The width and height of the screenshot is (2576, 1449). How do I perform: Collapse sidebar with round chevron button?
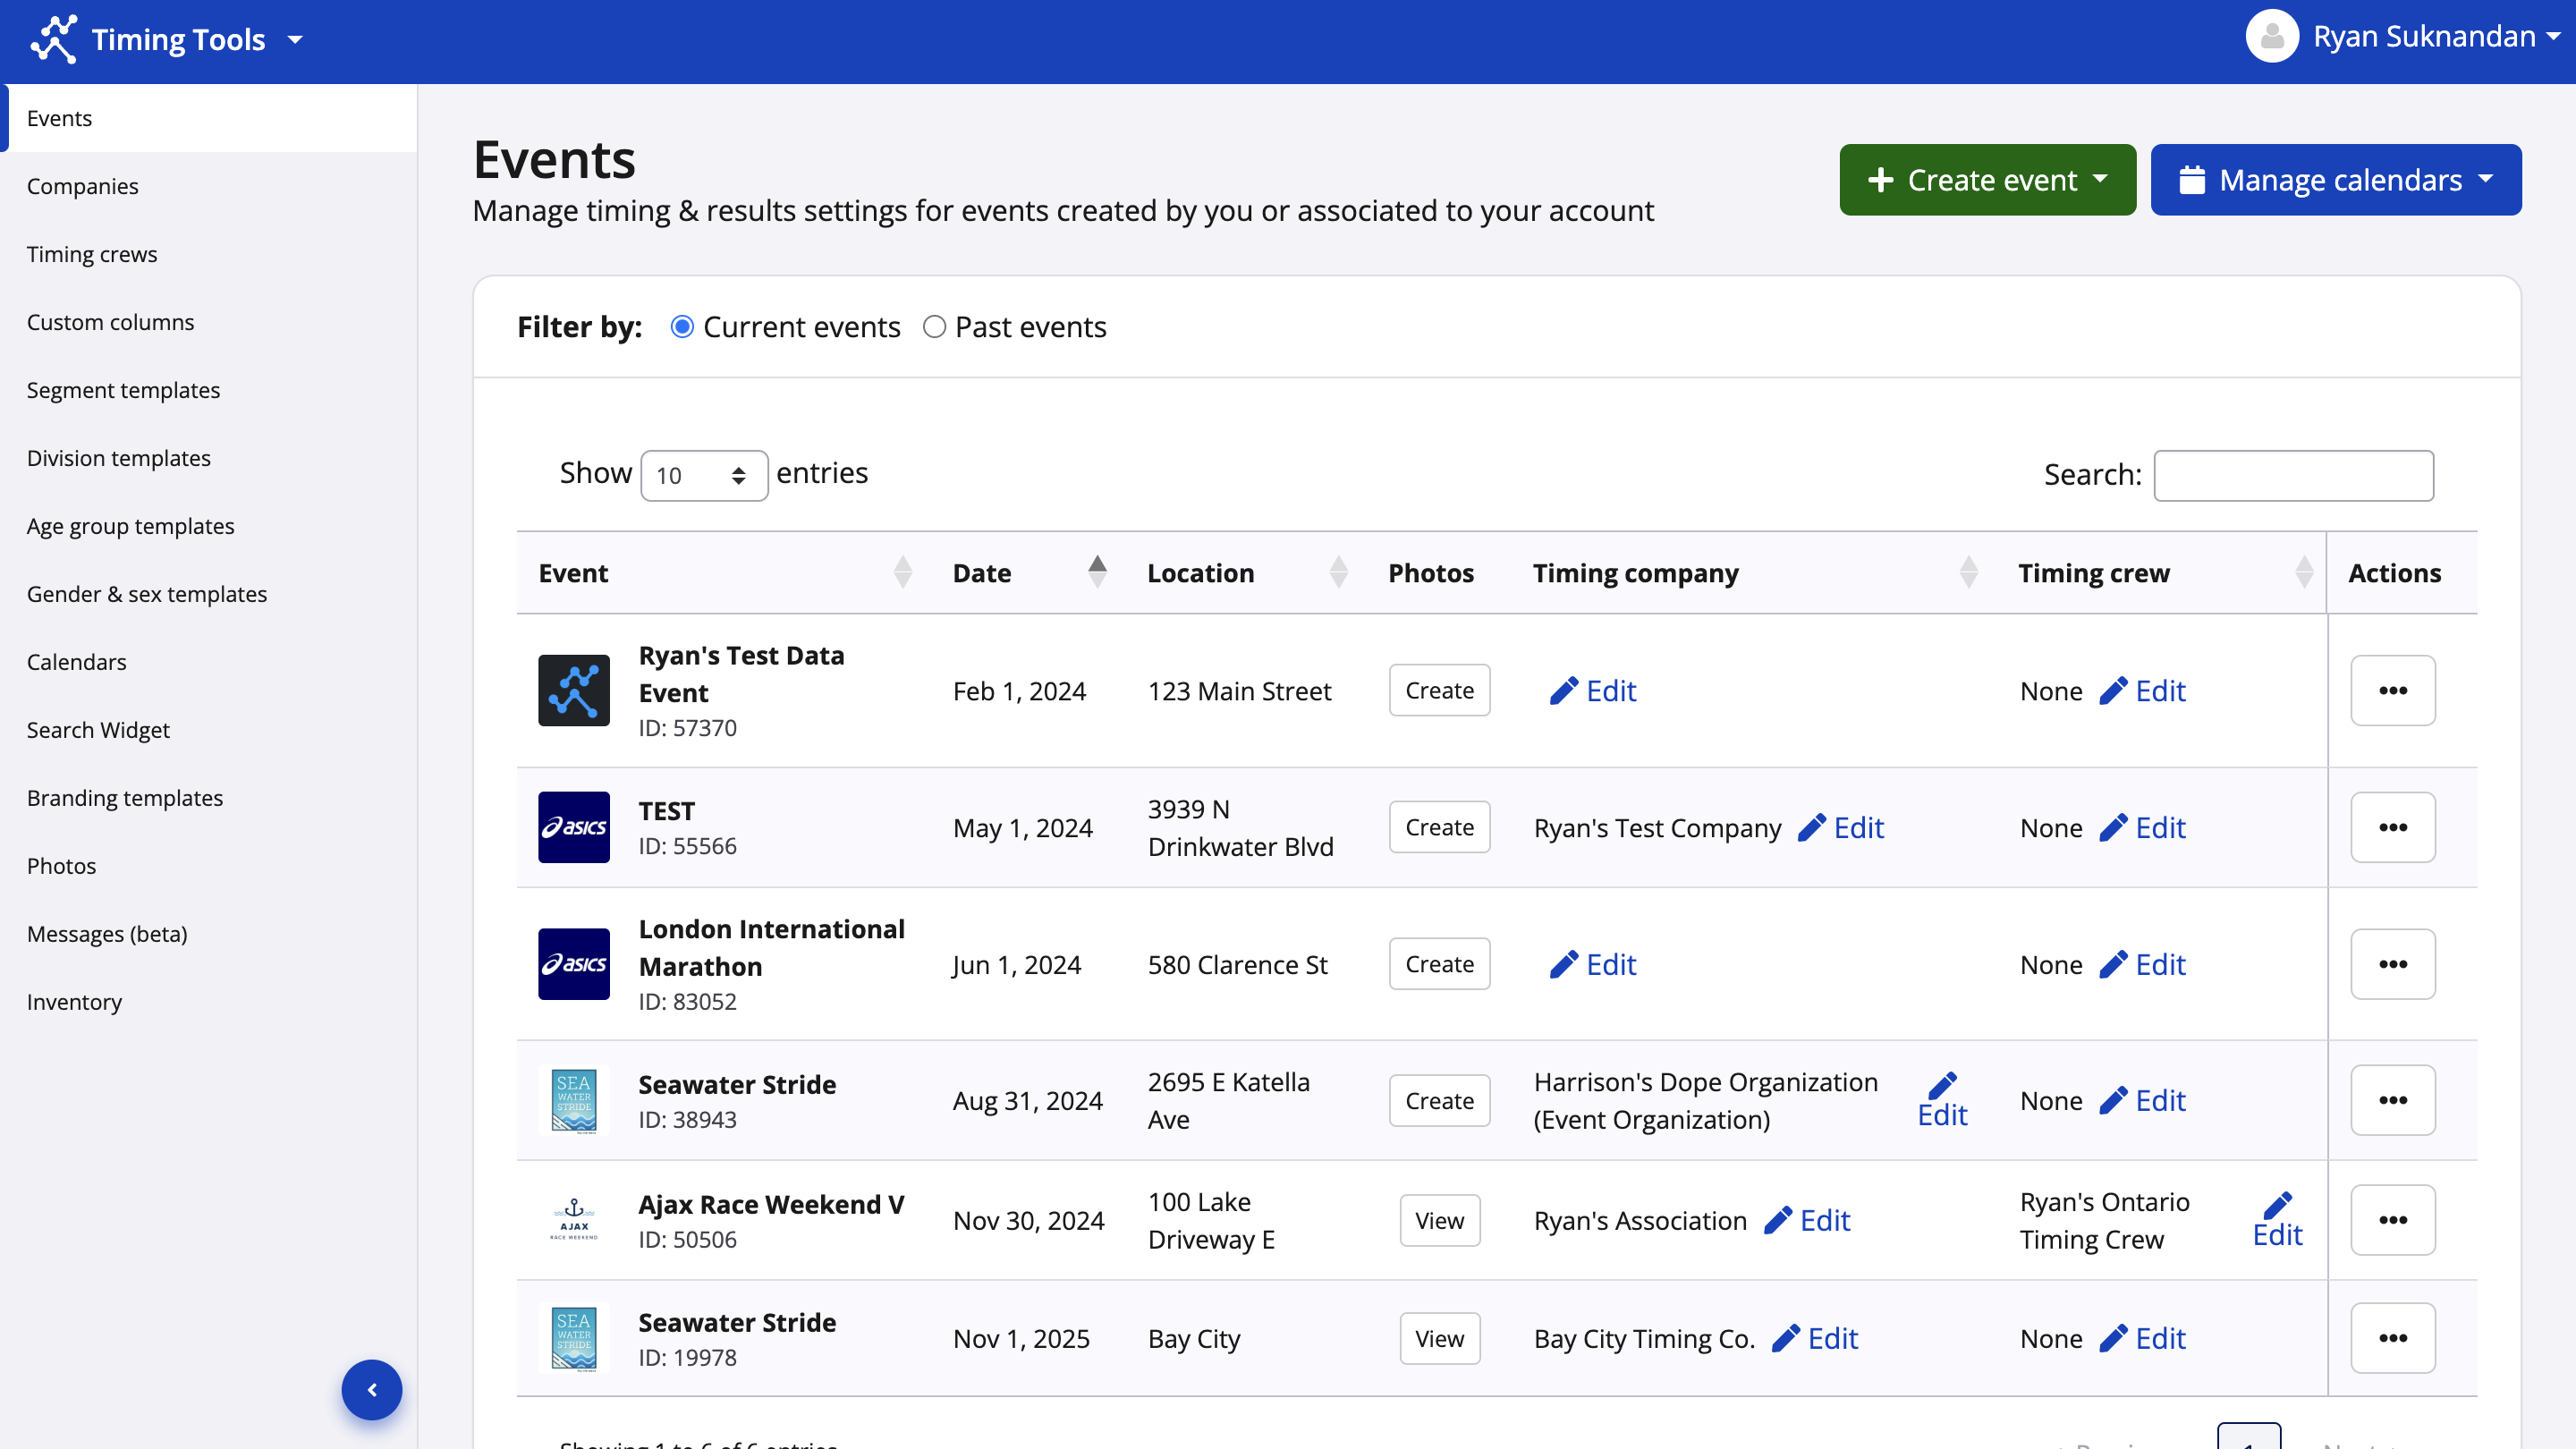click(372, 1389)
